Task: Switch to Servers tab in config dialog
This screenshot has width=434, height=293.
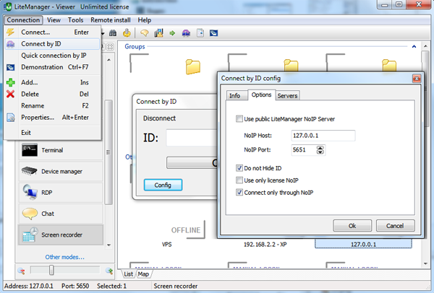Action: coord(287,95)
